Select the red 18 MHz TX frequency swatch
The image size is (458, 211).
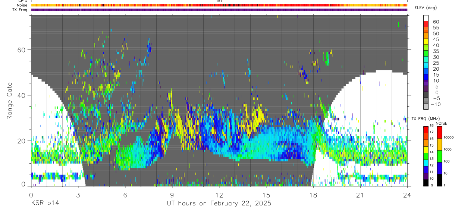[426, 129]
